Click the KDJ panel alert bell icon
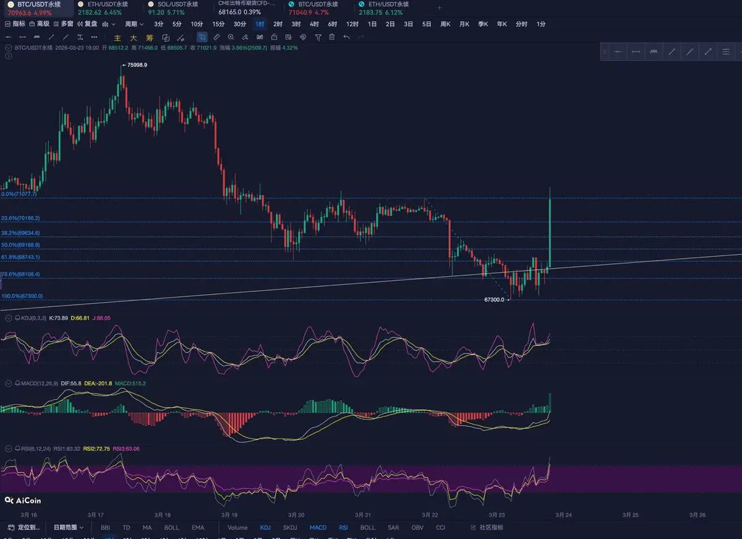Image resolution: width=742 pixels, height=539 pixels. point(17,317)
